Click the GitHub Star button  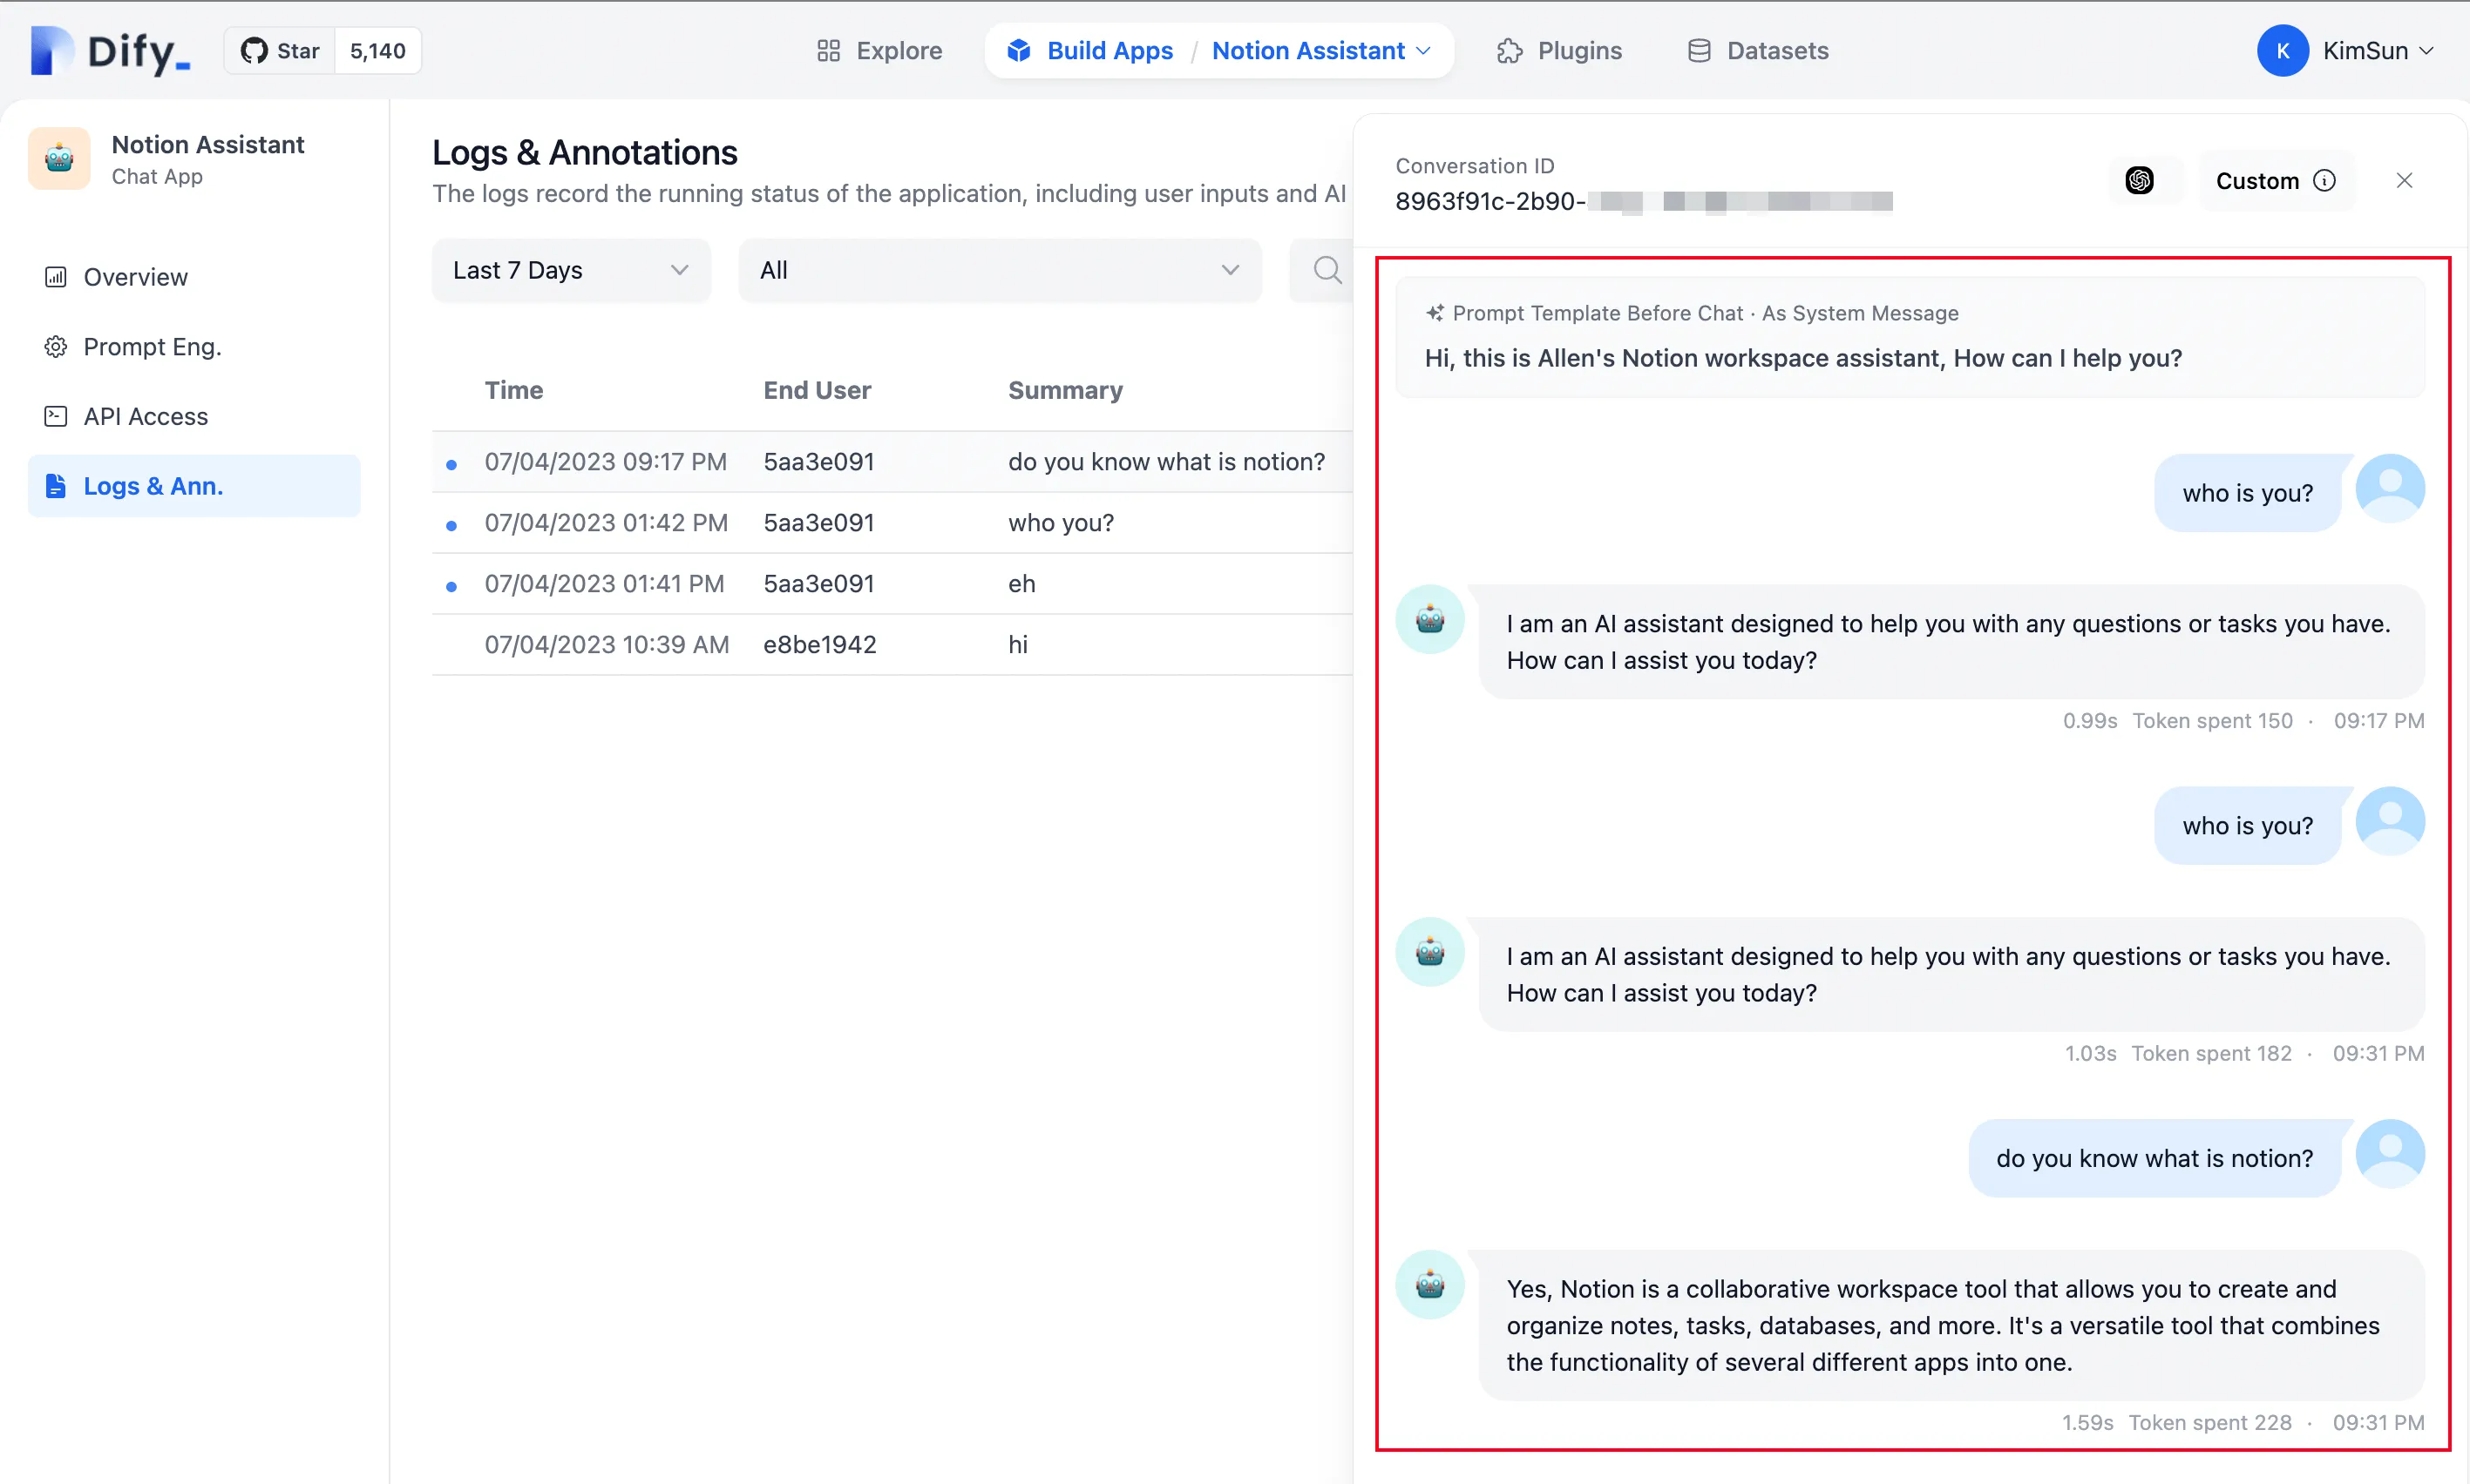click(x=282, y=51)
